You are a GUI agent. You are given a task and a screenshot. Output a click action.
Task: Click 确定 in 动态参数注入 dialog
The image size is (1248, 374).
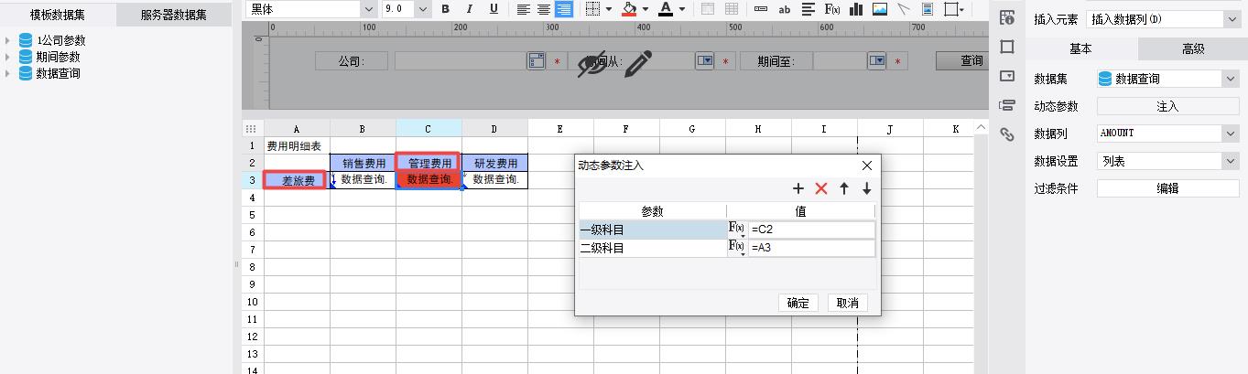[x=798, y=303]
